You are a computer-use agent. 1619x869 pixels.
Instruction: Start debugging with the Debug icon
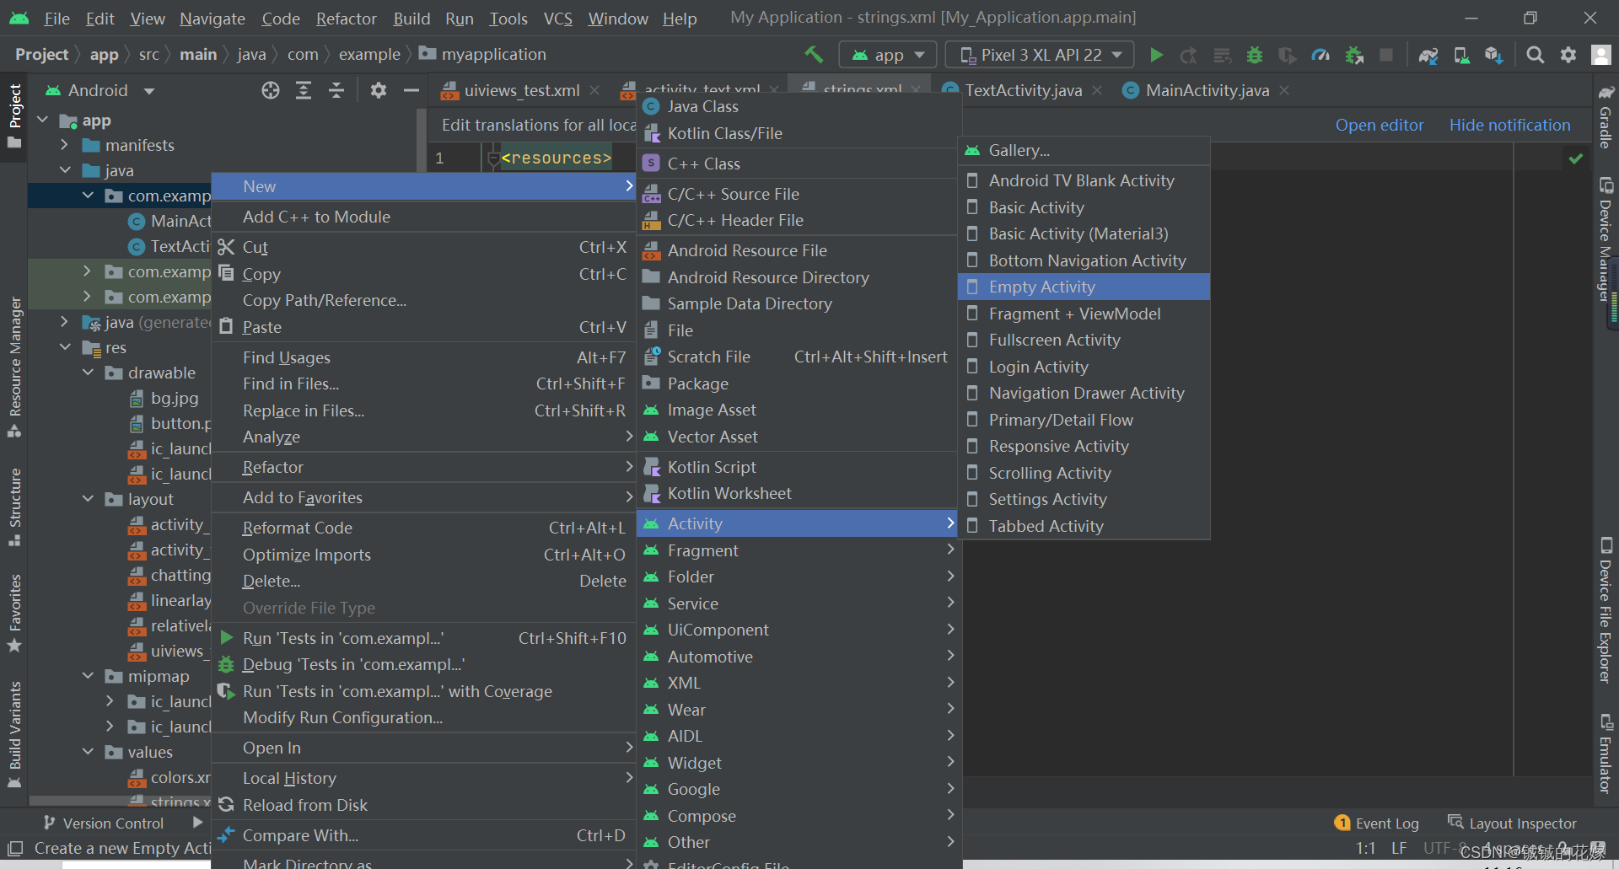(1255, 55)
